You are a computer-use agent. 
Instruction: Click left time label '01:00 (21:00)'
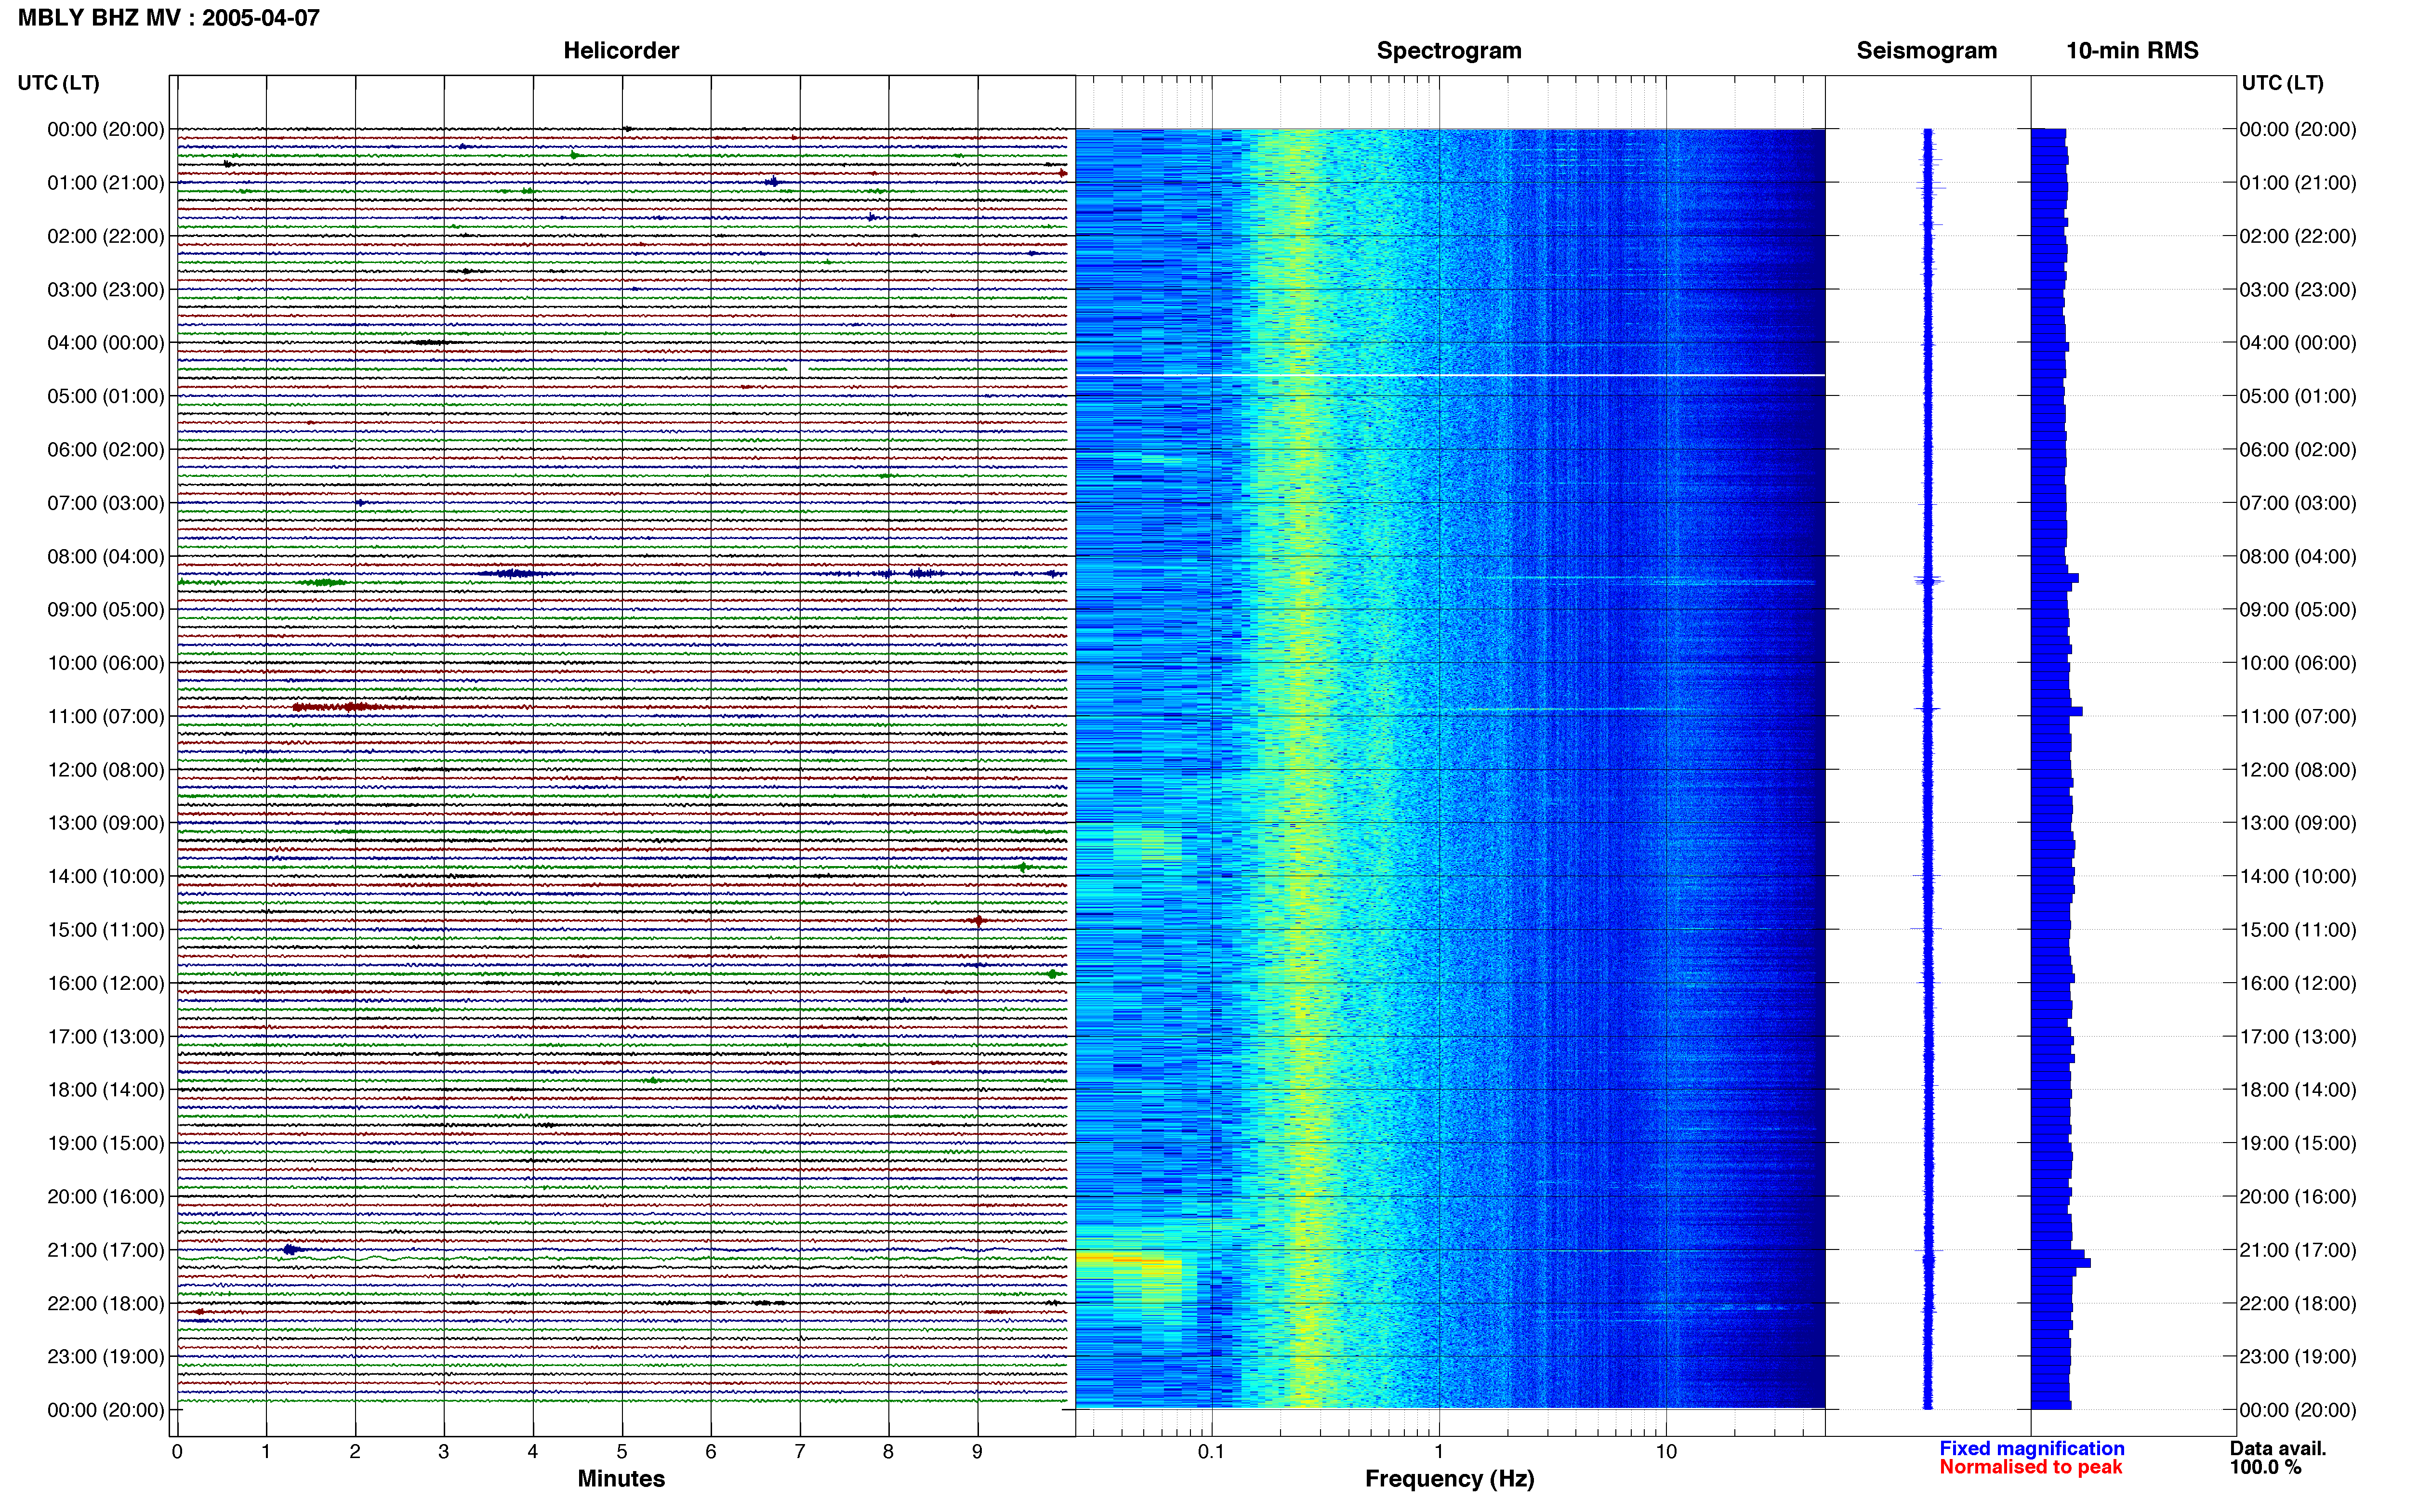[106, 183]
